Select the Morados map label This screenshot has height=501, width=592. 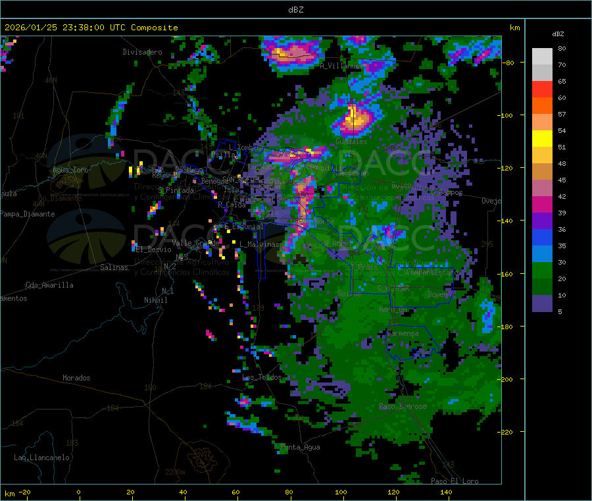pyautogui.click(x=76, y=378)
